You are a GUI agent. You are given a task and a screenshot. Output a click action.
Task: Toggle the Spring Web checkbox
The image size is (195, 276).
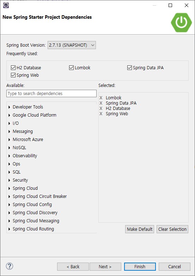tap(13, 75)
